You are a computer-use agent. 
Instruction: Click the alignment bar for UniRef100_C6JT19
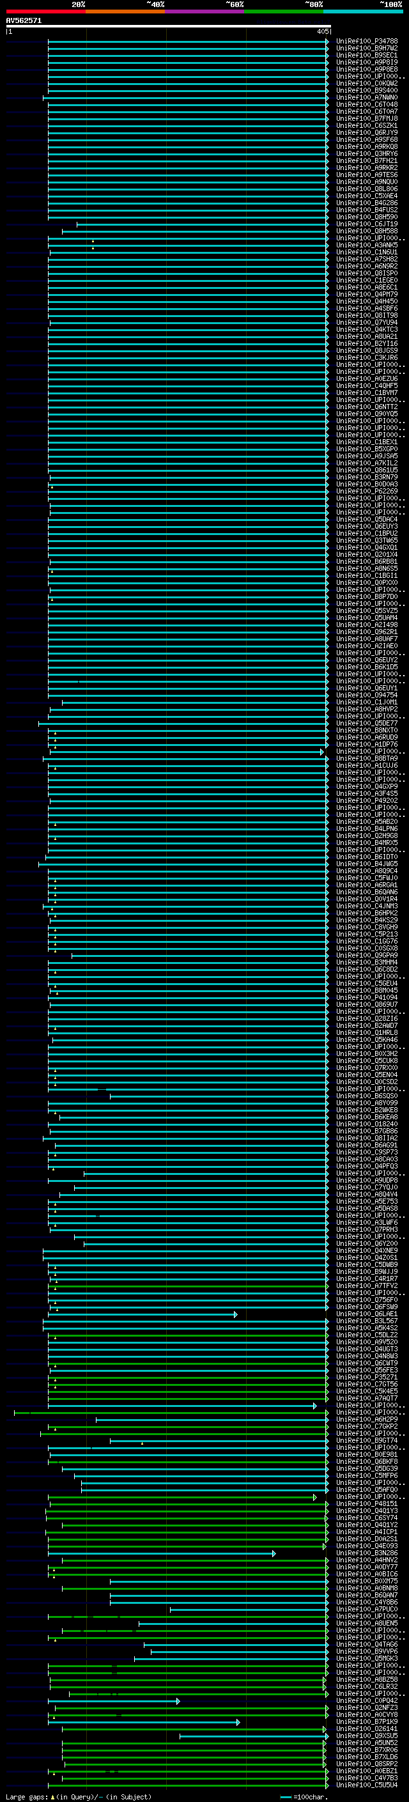coord(203,224)
